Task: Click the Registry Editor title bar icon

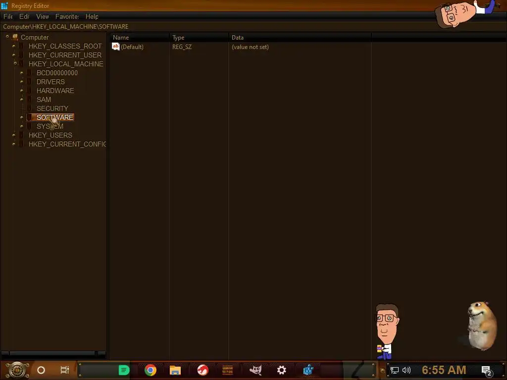Action: point(4,5)
